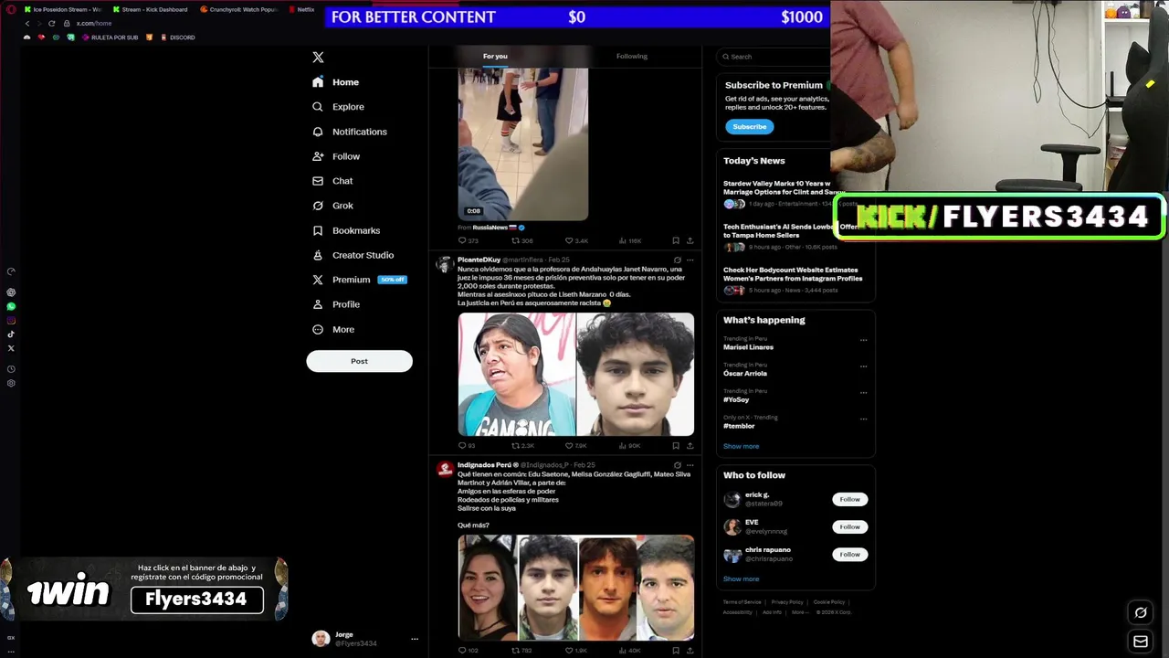
Task: Open the RULETA POR SUB bookmark
Action: pyautogui.click(x=110, y=37)
